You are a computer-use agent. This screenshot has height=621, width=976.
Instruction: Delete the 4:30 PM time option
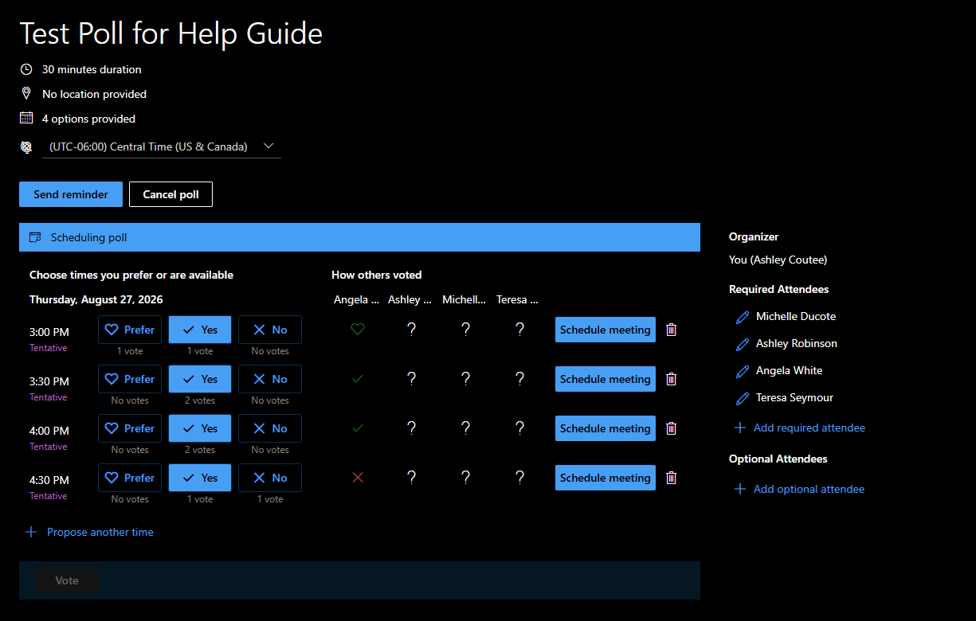tap(671, 478)
